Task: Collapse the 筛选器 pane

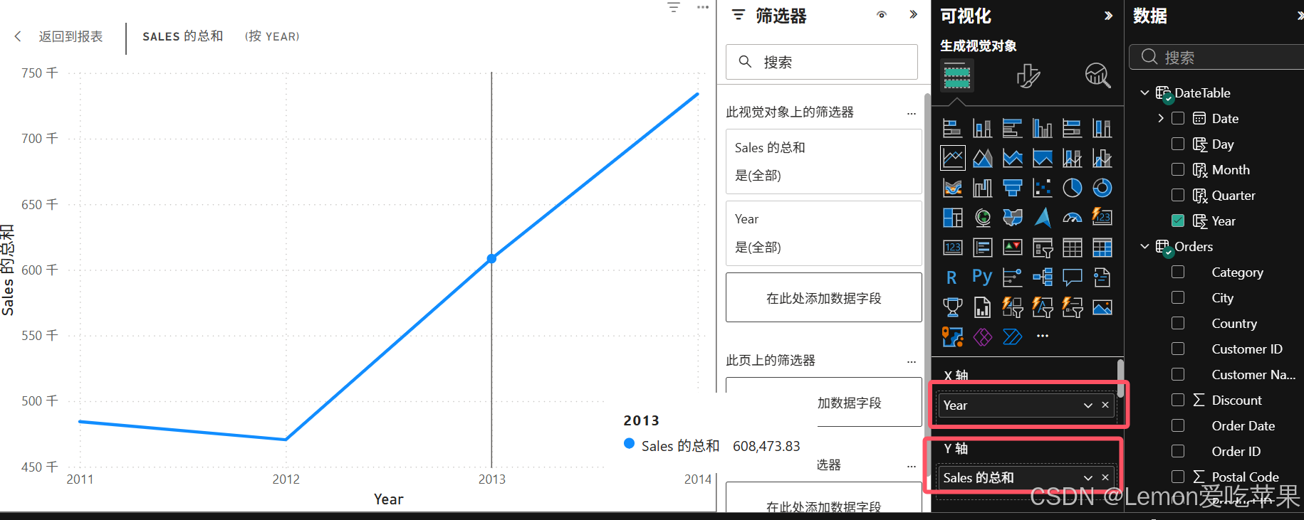Action: 913,15
